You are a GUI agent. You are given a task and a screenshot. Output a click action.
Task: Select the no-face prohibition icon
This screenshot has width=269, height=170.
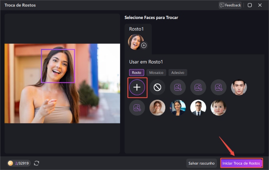coord(157,87)
